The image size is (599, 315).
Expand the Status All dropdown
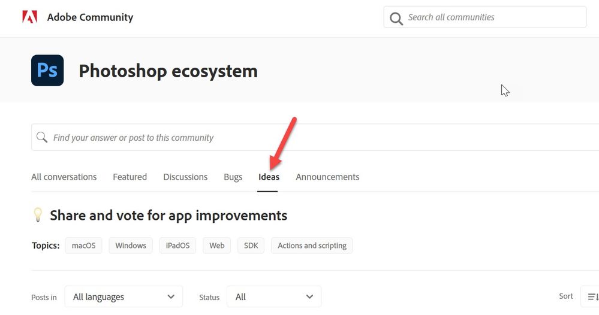(274, 296)
